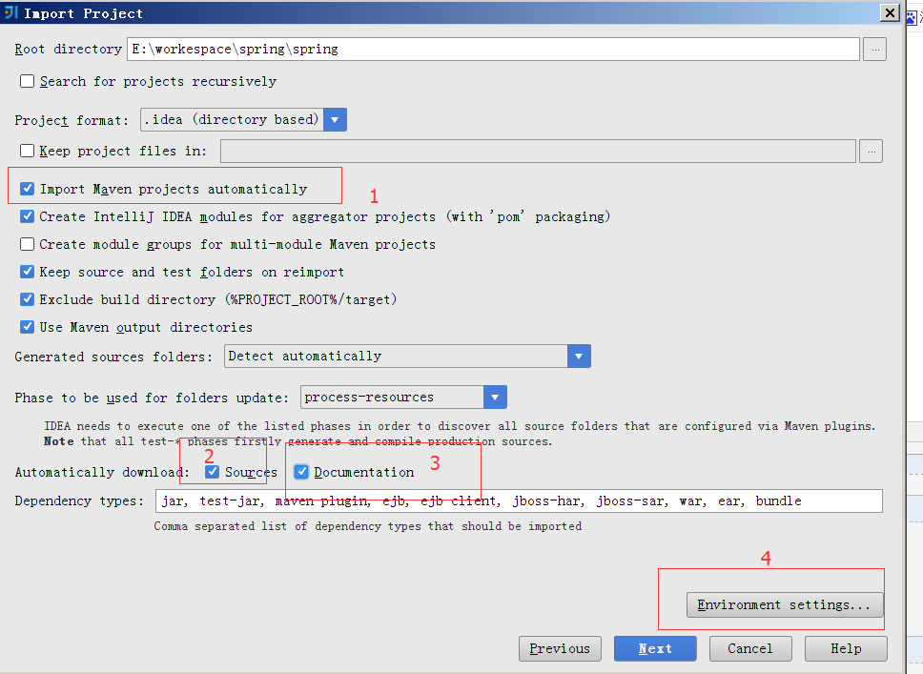The image size is (923, 674).
Task: Open Help for Import Project
Action: (x=846, y=648)
